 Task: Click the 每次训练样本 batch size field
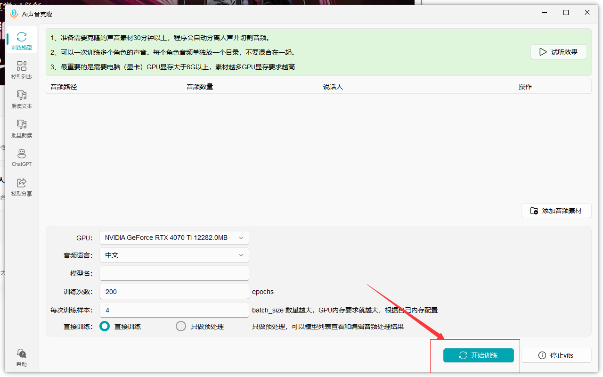point(174,310)
